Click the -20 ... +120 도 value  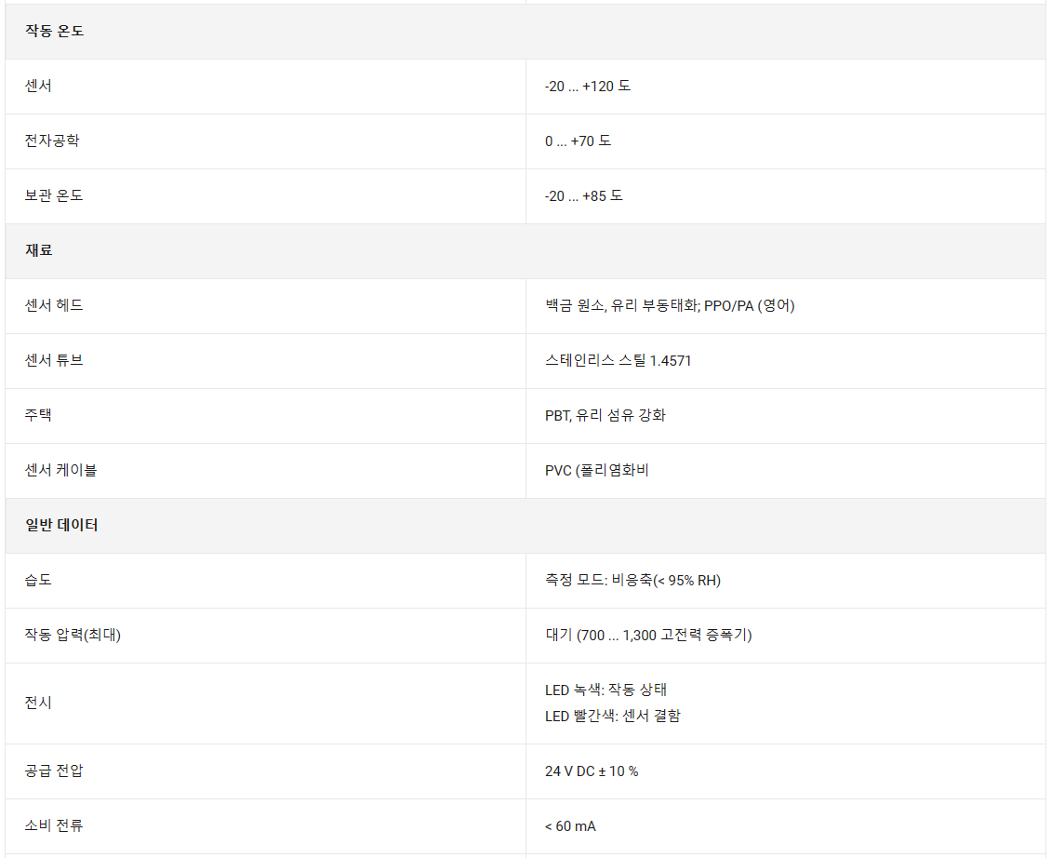click(588, 86)
